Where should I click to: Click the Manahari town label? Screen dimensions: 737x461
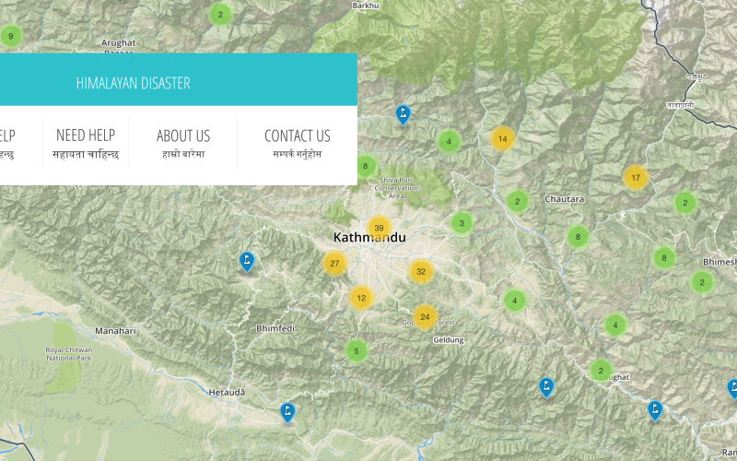coord(116,331)
